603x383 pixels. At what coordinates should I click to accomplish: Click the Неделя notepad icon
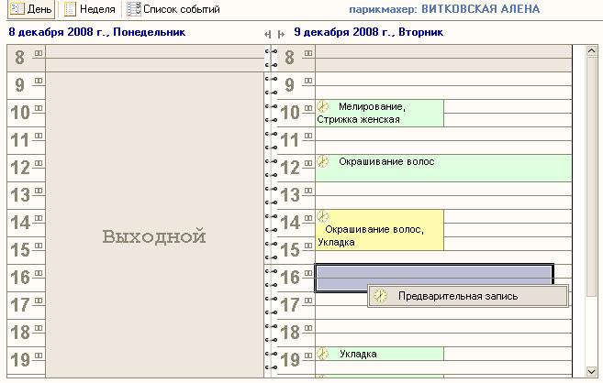(x=70, y=9)
